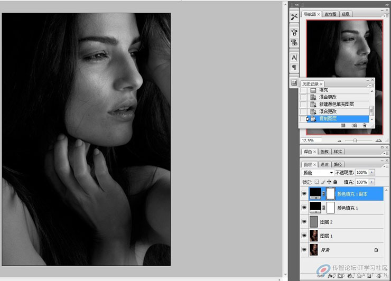The image size is (391, 281).
Task: Open the Clone Source panel icon
Action: coord(294,42)
